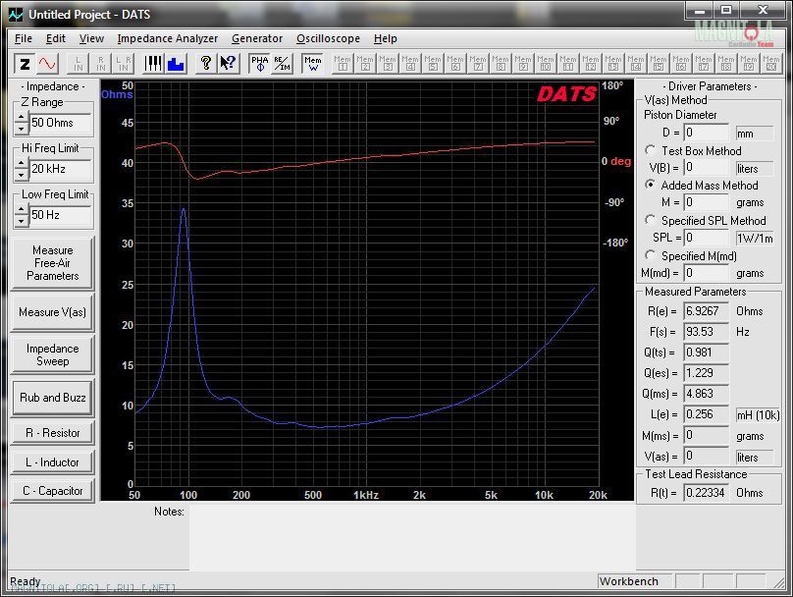Viewport: 793px width, 597px height.
Task: Click the R IN toolbar icon
Action: (x=101, y=64)
